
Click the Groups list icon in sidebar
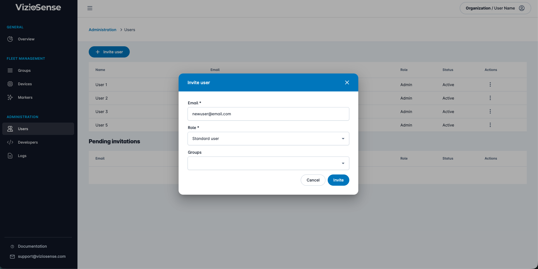click(10, 70)
